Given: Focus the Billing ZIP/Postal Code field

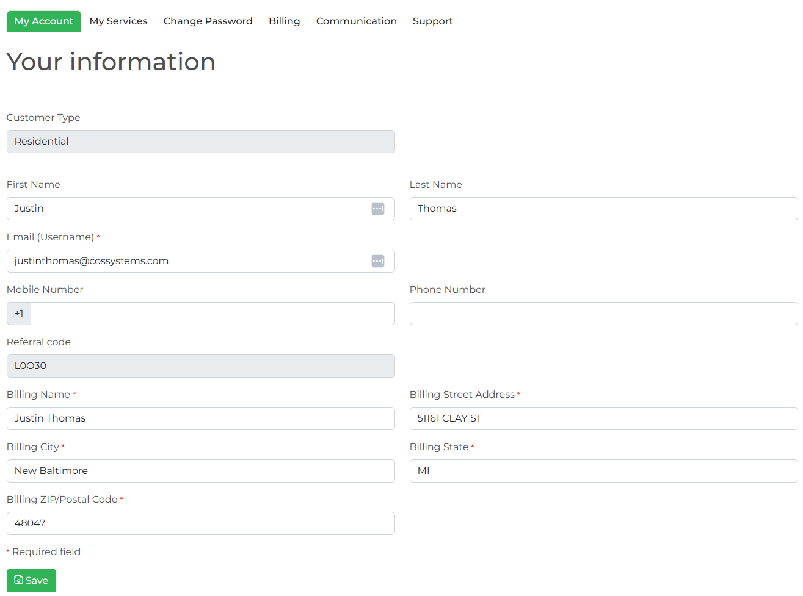Looking at the screenshot, I should [x=201, y=523].
